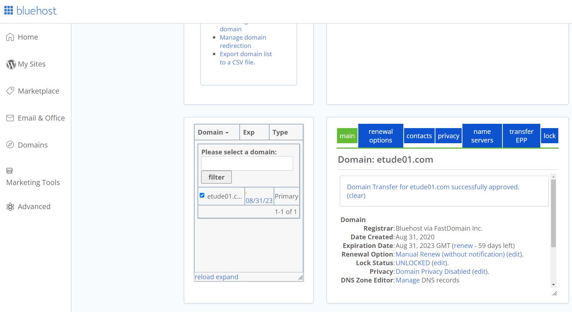Click the Home house icon in sidebar
This screenshot has height=312, width=572.
pos(10,37)
